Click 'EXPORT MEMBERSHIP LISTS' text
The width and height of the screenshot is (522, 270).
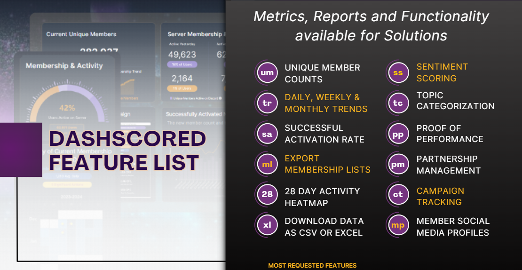(x=328, y=164)
